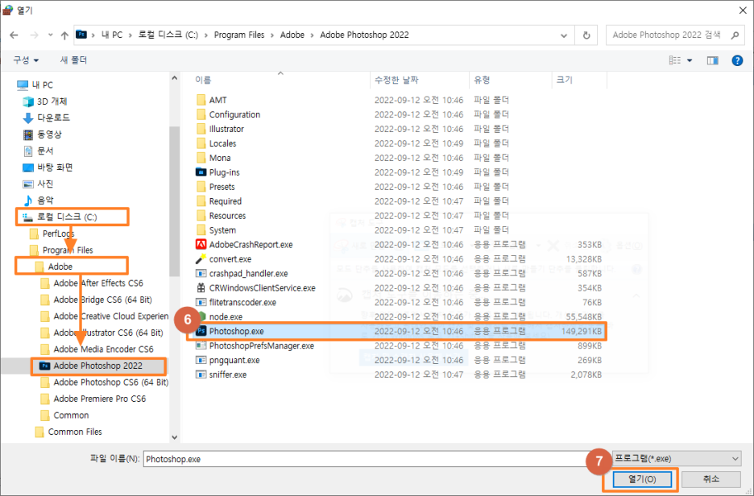Go back using the back arrow
The height and width of the screenshot is (496, 754).
[x=14, y=35]
